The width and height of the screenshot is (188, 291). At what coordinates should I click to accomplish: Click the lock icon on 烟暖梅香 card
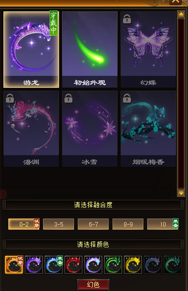click(x=127, y=98)
